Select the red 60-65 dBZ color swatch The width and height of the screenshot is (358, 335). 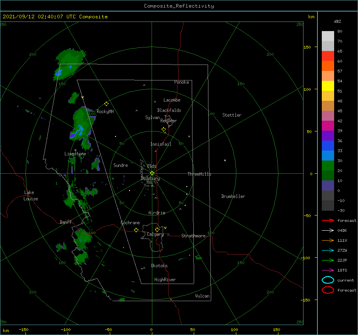point(328,56)
